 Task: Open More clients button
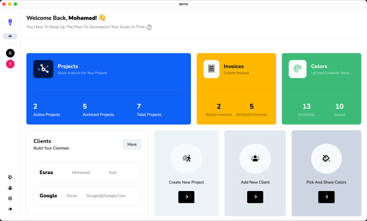[132, 144]
